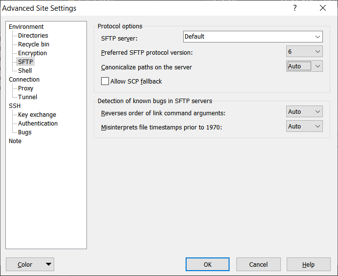This screenshot has height=276, width=338.
Task: Open the Color button dropdown menu
Action: click(48, 264)
